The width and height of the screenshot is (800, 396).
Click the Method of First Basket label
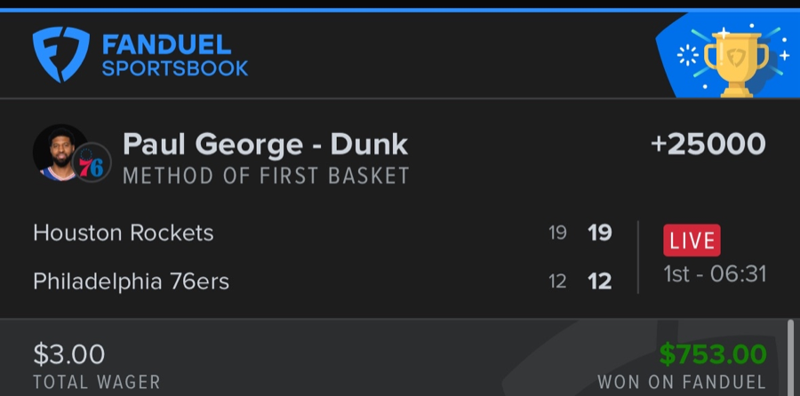tap(266, 176)
